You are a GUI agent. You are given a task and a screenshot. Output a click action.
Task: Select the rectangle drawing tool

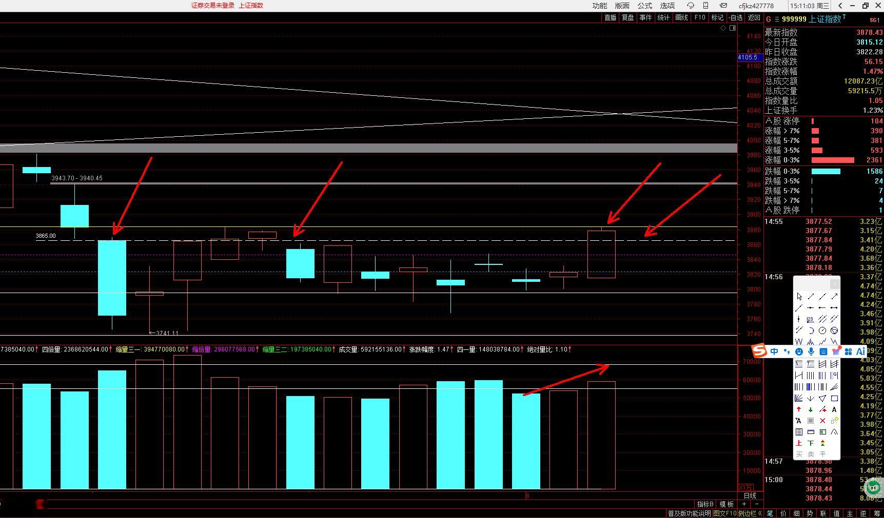(834, 398)
